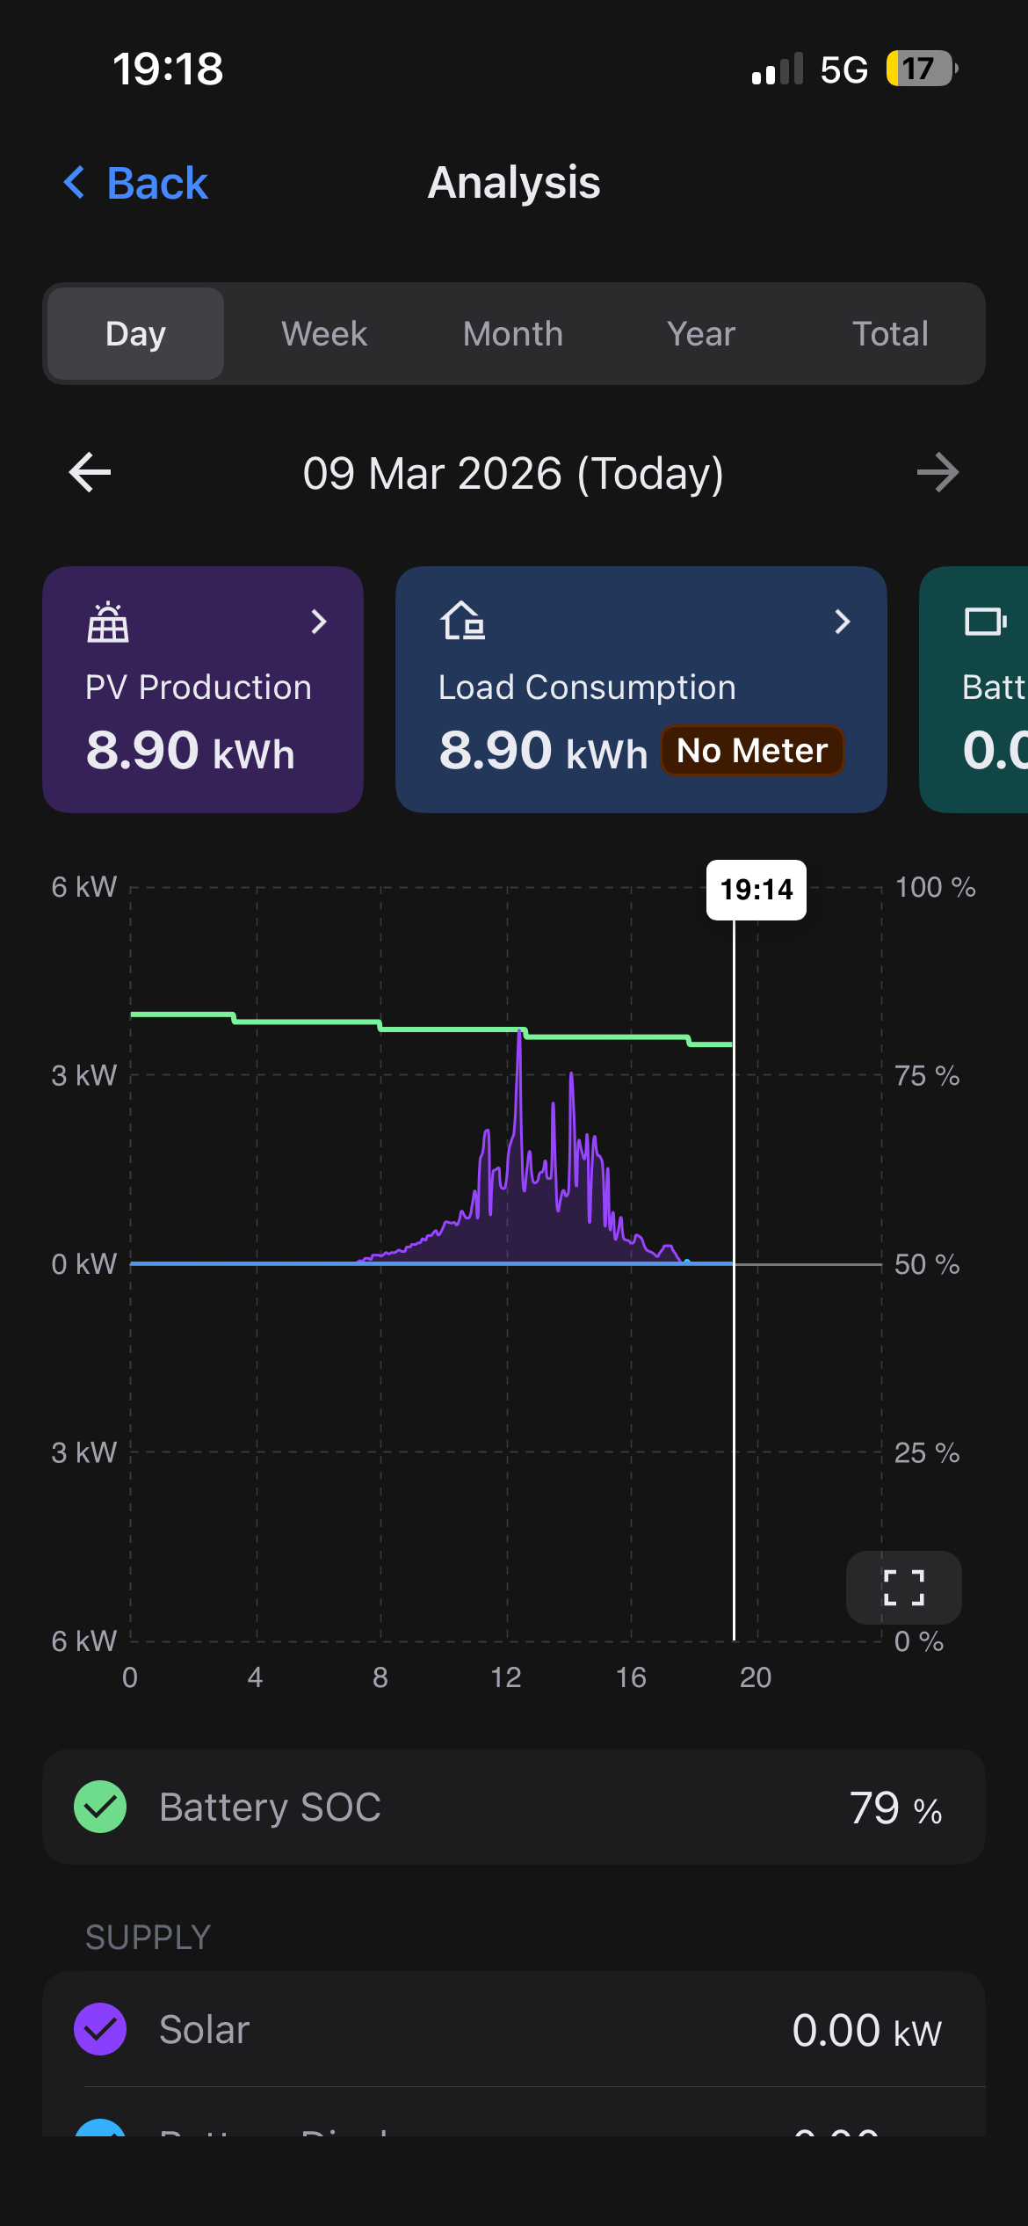Tap the No Meter badge
Viewport: 1028px width, 2226px height.
pos(752,751)
